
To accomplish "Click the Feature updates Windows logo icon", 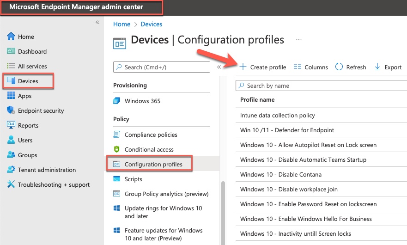I will tap(116, 230).
